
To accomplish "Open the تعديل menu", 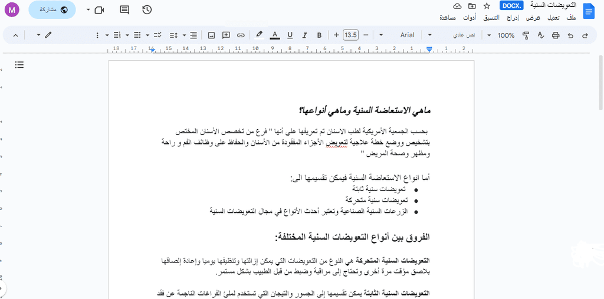I will pos(553,18).
